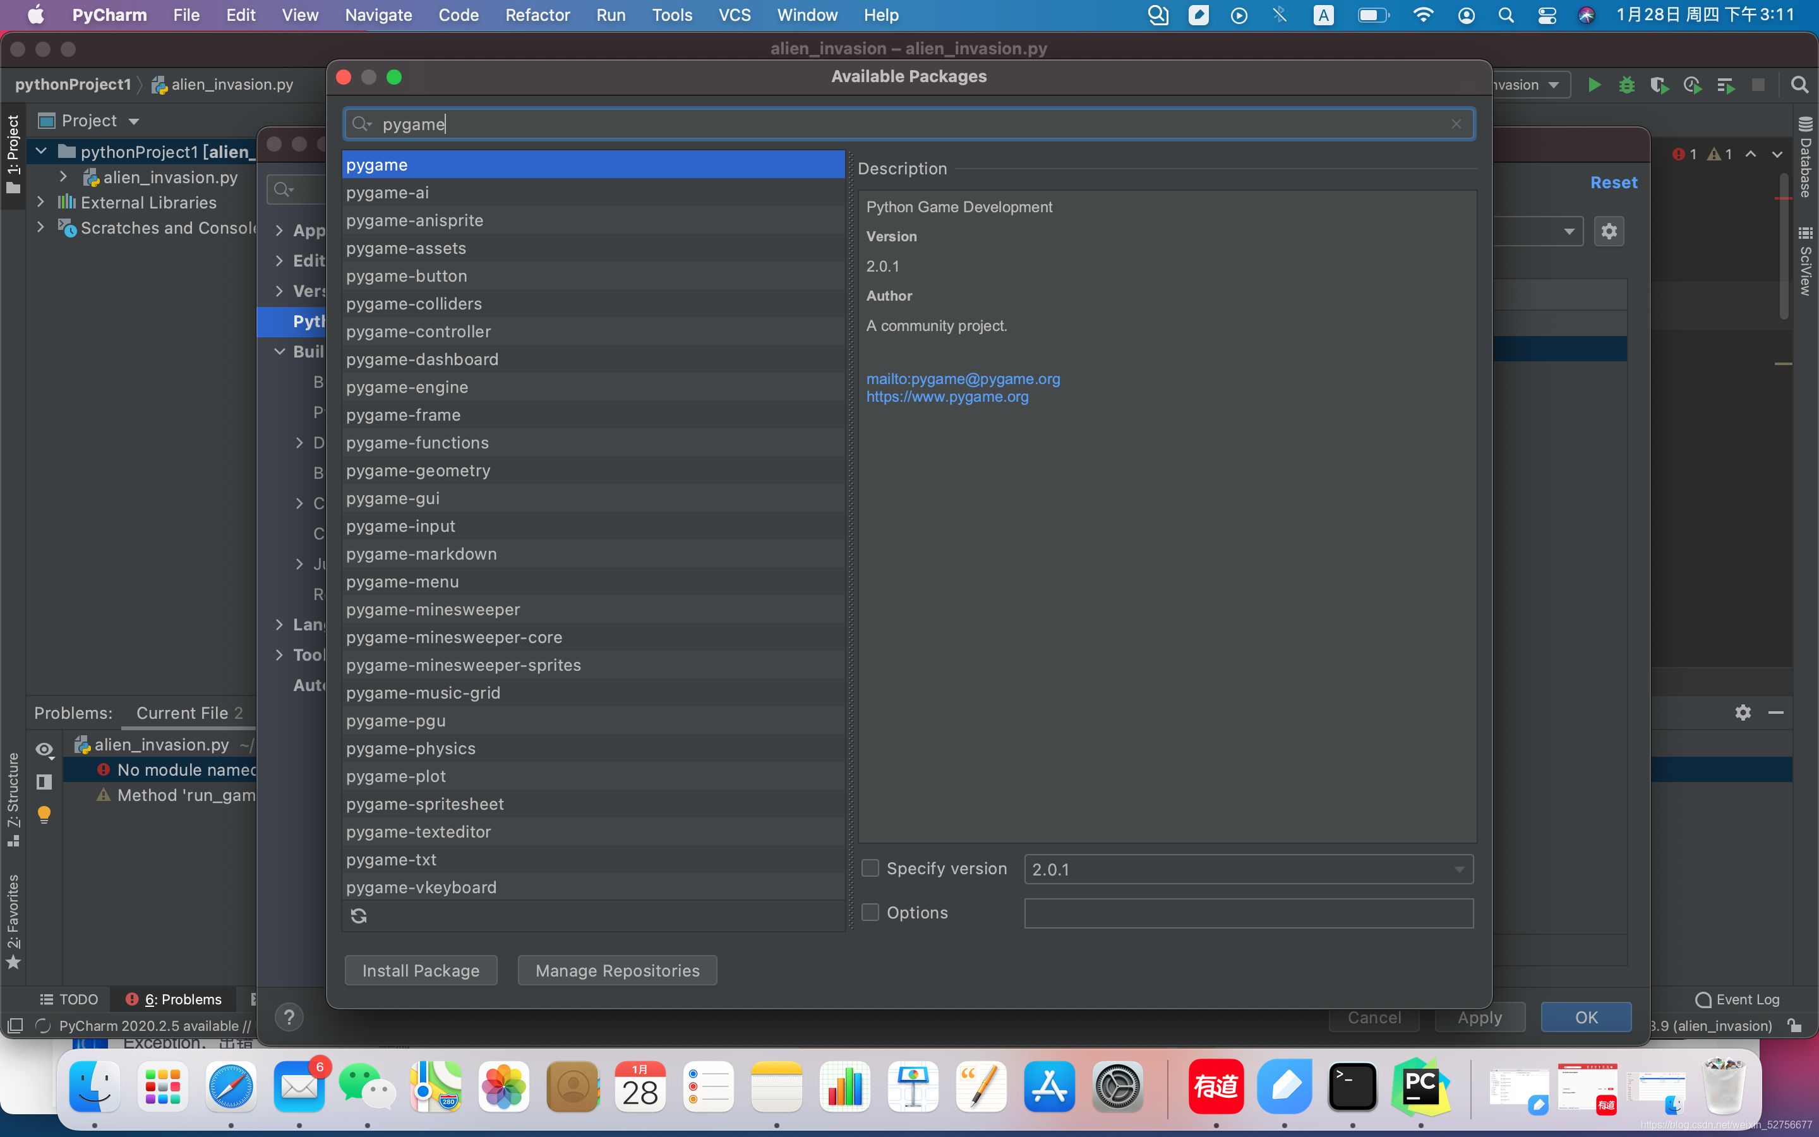
Task: Open PyCharm from the Dock
Action: point(1420,1086)
